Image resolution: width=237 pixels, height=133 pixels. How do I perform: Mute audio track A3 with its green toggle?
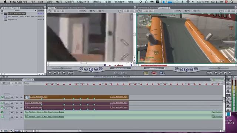tap(2, 112)
